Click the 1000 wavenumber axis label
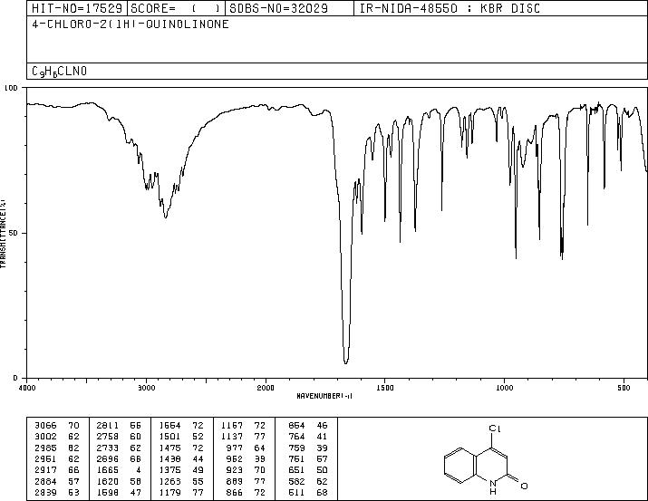Viewport: 648px width, 501px height. (x=504, y=388)
